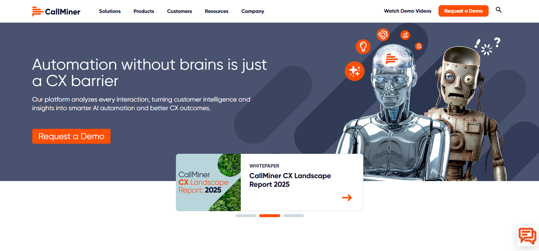
Task: Click the bar chart icon bubble
Action: (405, 35)
